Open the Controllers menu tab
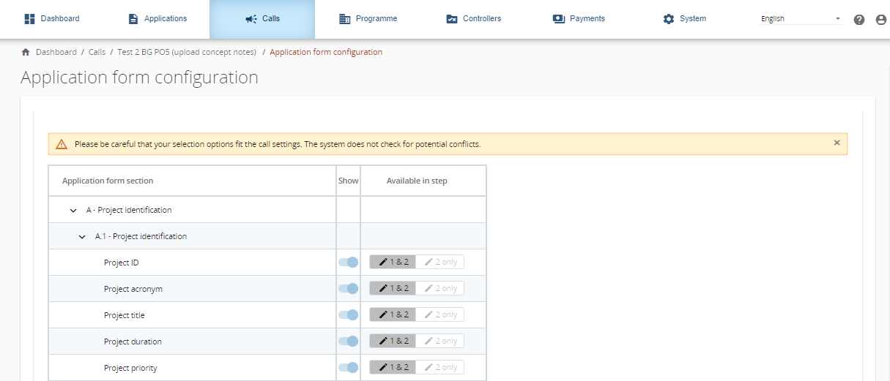The height and width of the screenshot is (381, 890). pyautogui.click(x=473, y=19)
